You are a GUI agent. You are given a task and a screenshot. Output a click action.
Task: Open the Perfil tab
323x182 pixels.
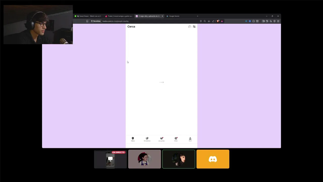pyautogui.click(x=190, y=139)
